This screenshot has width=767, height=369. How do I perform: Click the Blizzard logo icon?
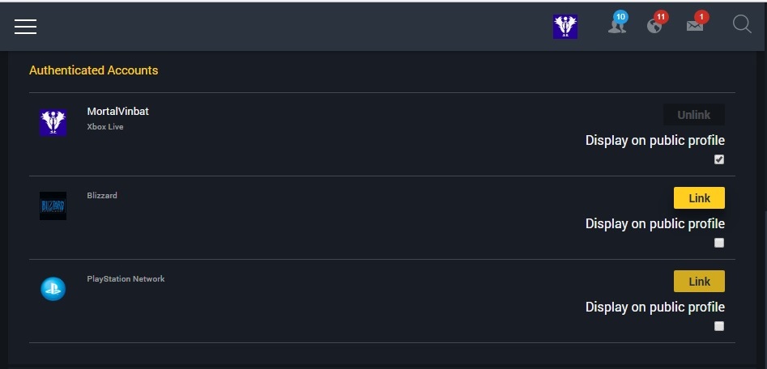[53, 206]
